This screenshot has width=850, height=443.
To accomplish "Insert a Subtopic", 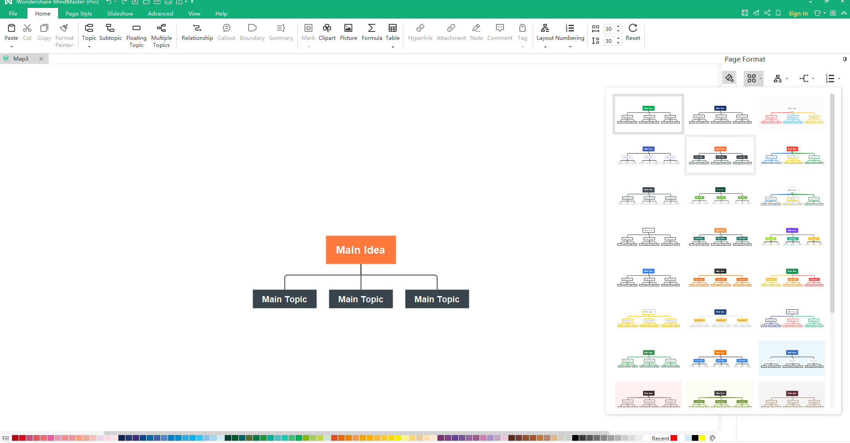I will click(110, 32).
